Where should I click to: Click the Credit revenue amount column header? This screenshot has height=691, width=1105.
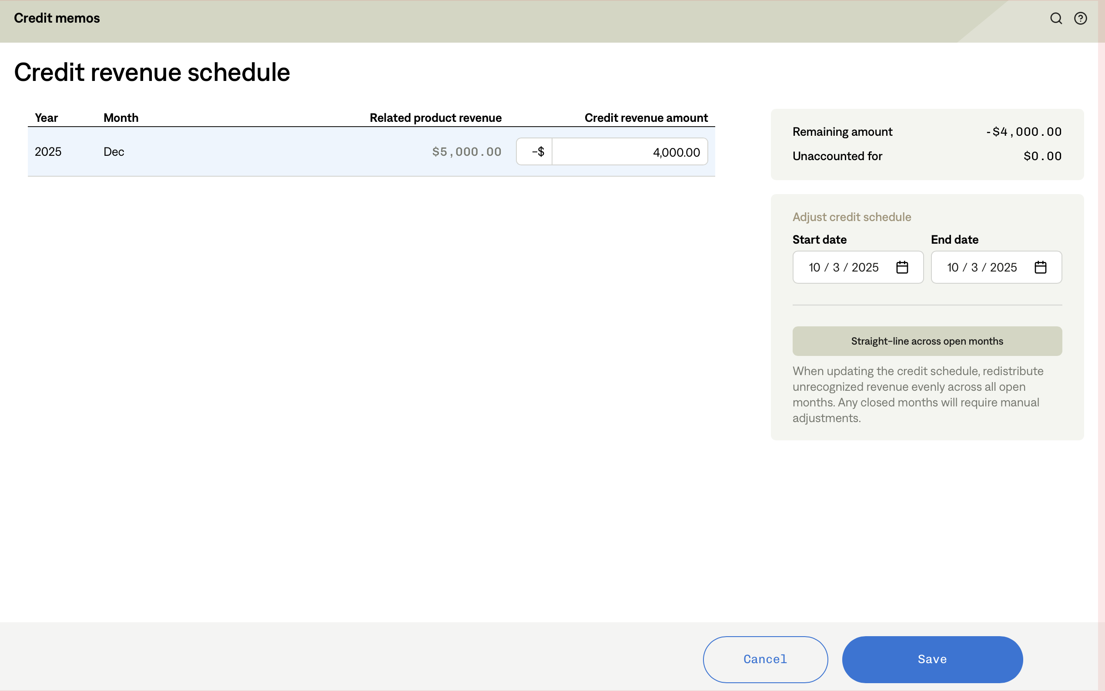[x=646, y=117]
